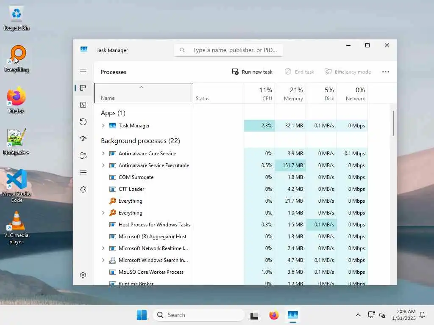This screenshot has width=434, height=325.
Task: Open the Task Manager hamburger navigation menu
Action: click(83, 71)
